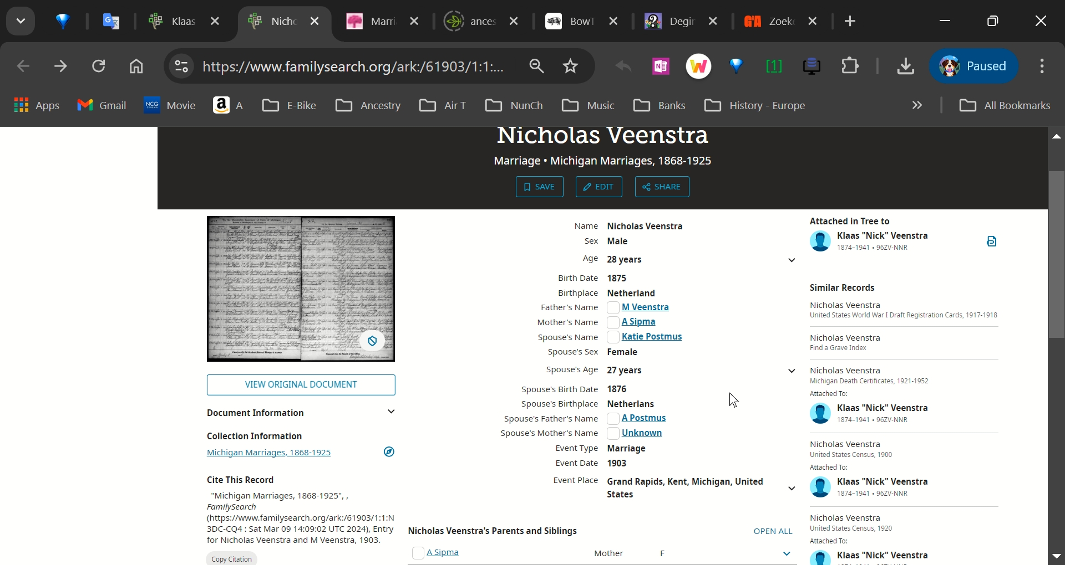
Task: Click the FamilySearch URL address bar
Action: (x=353, y=66)
